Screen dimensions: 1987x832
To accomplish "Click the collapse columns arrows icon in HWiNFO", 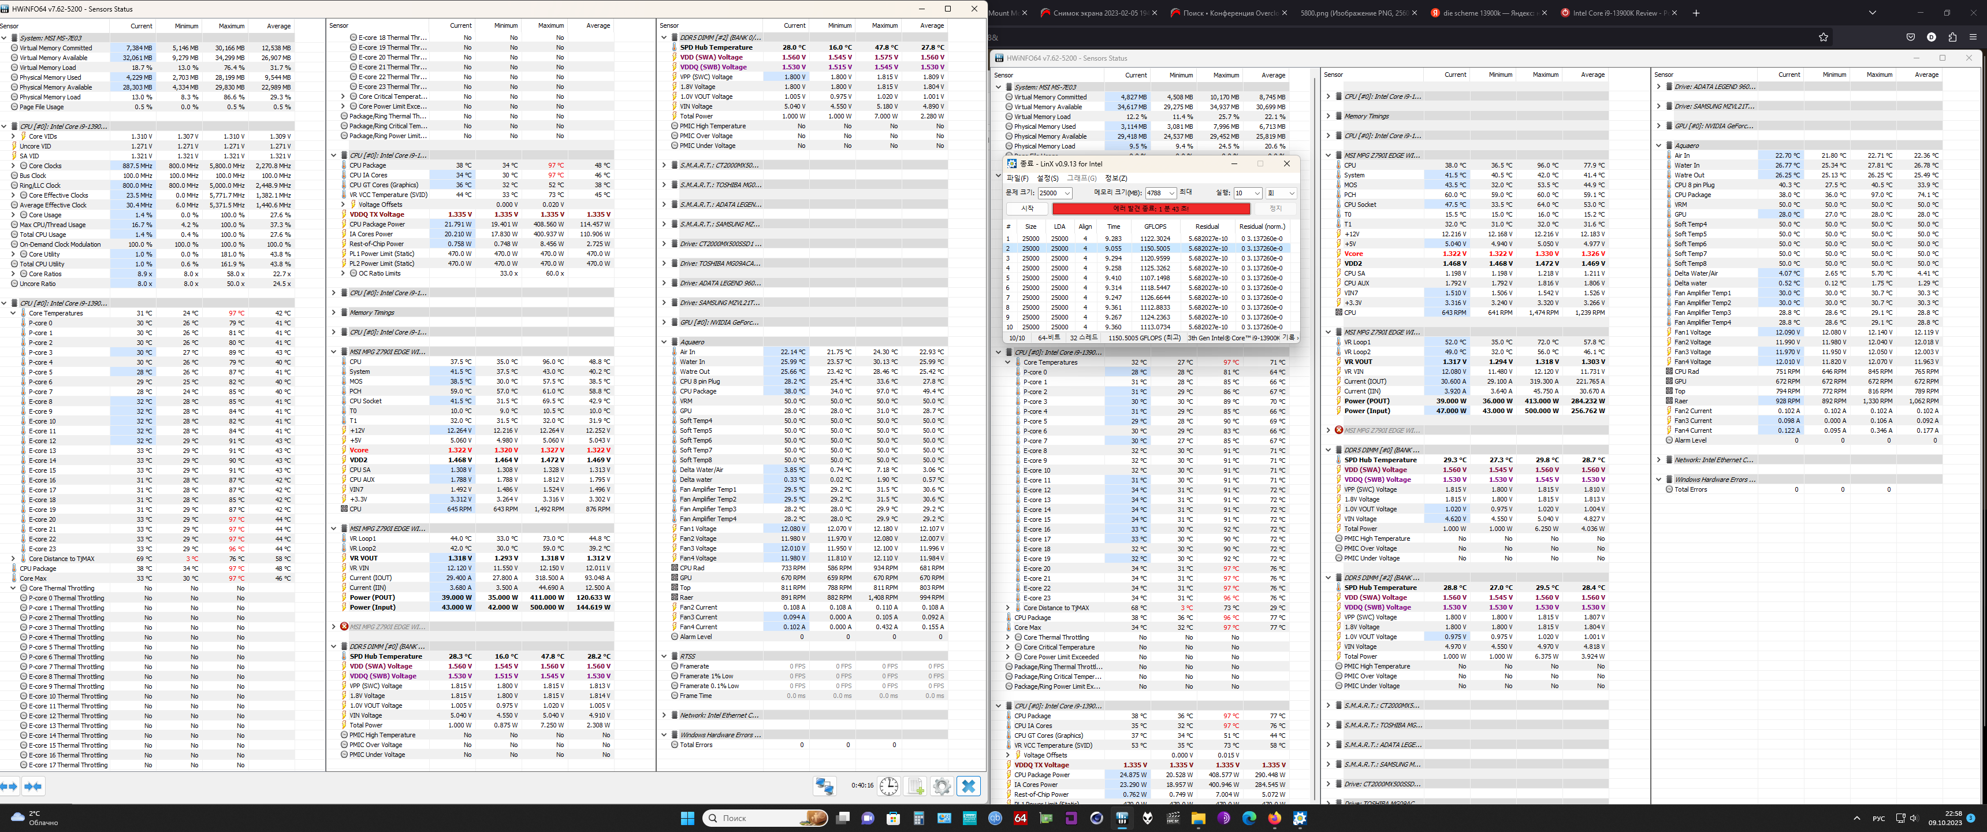I will coord(33,786).
